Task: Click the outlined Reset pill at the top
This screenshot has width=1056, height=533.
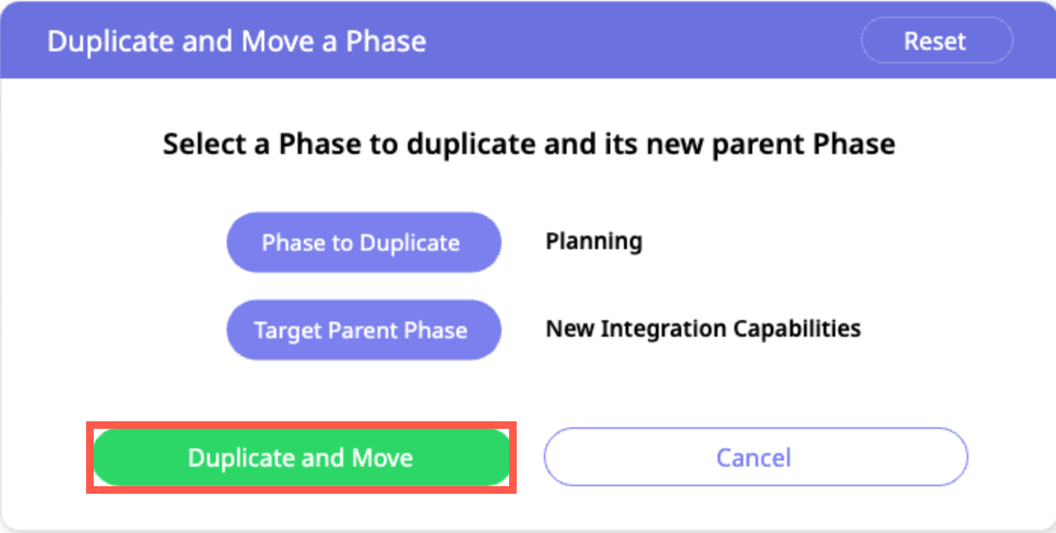Action: coord(936,40)
